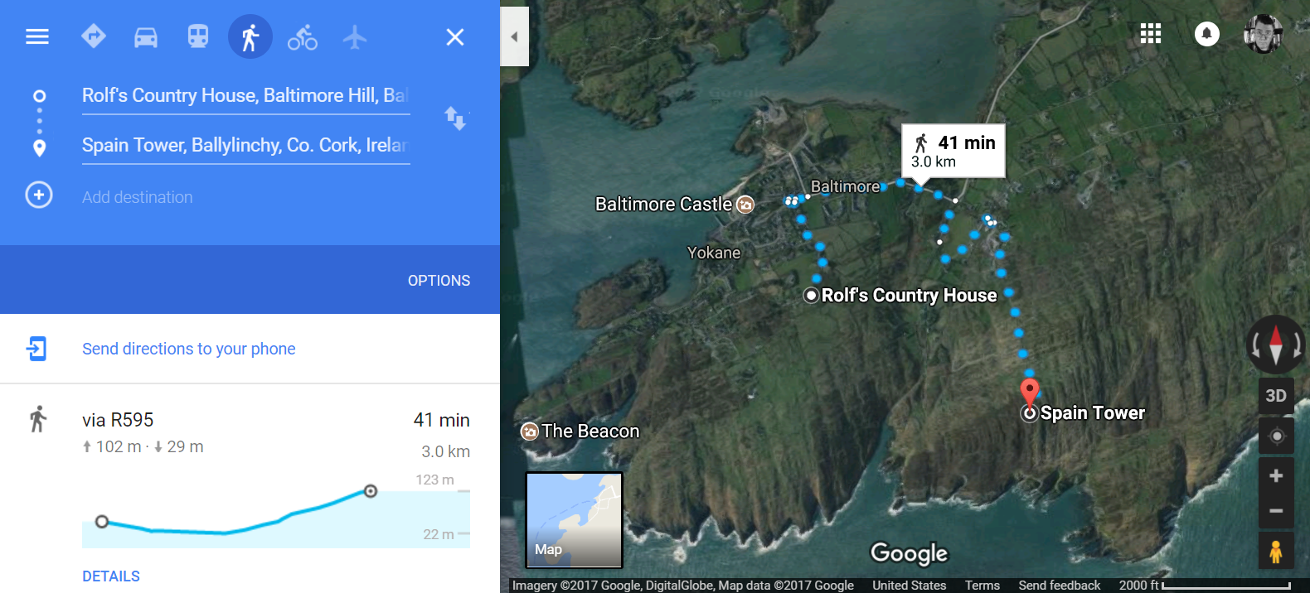Select best travel mode diamond icon
The image size is (1310, 593).
94,36
